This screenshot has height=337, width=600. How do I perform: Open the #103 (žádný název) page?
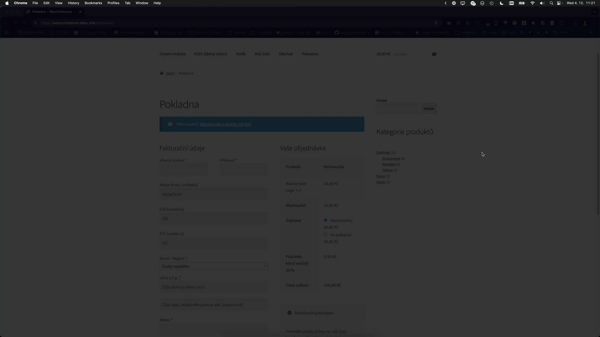coord(210,54)
